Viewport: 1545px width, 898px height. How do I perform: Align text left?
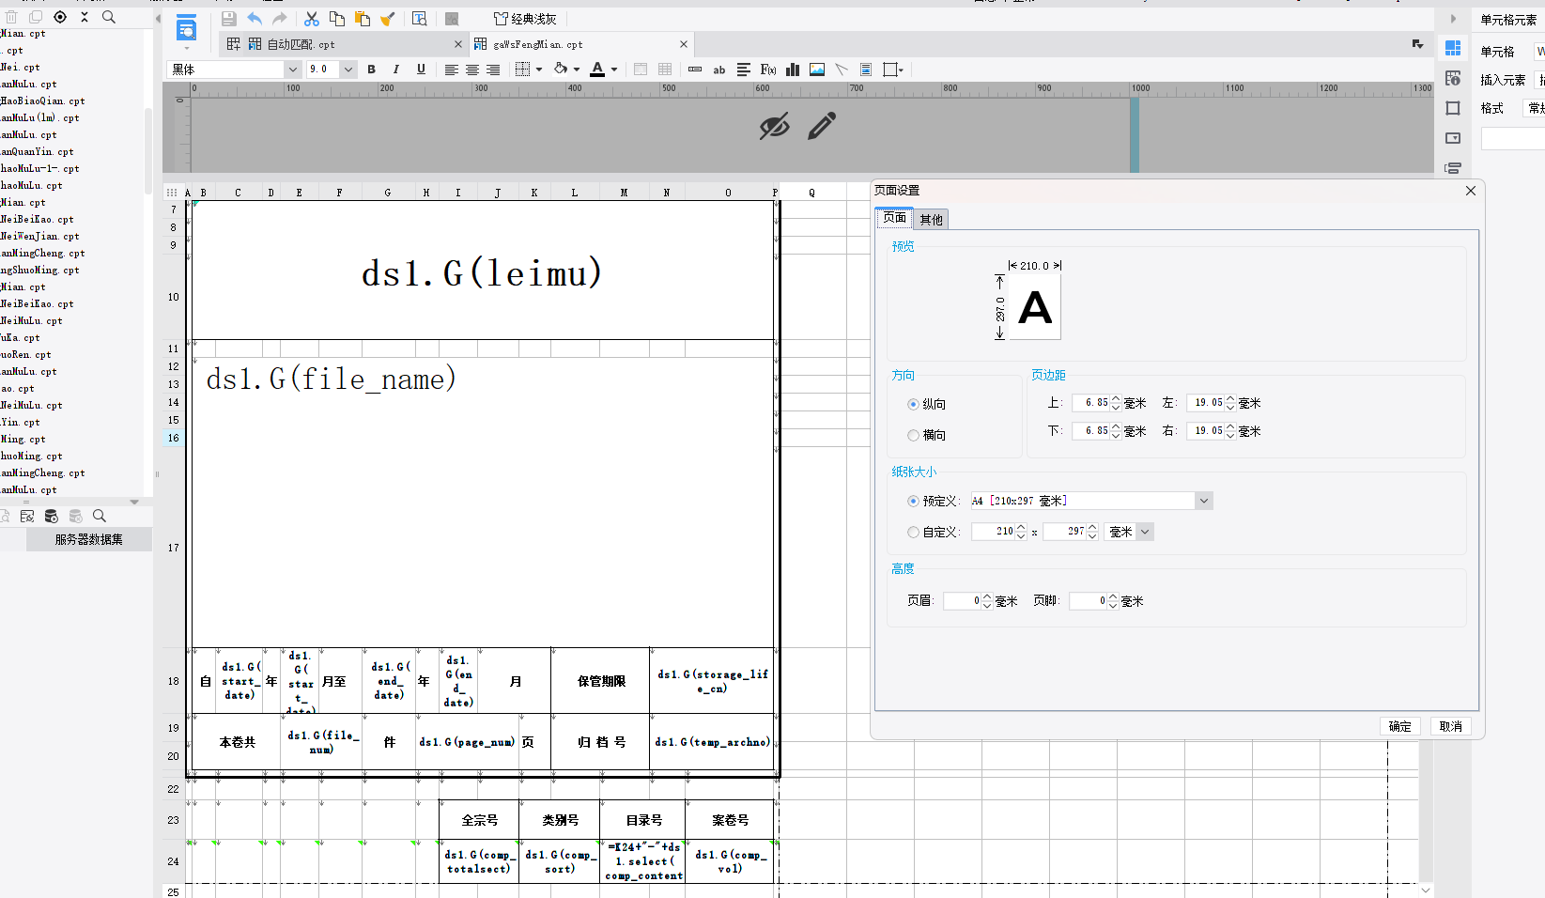tap(452, 70)
